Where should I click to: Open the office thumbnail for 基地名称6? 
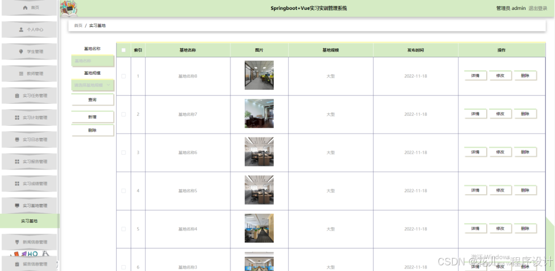click(x=259, y=151)
